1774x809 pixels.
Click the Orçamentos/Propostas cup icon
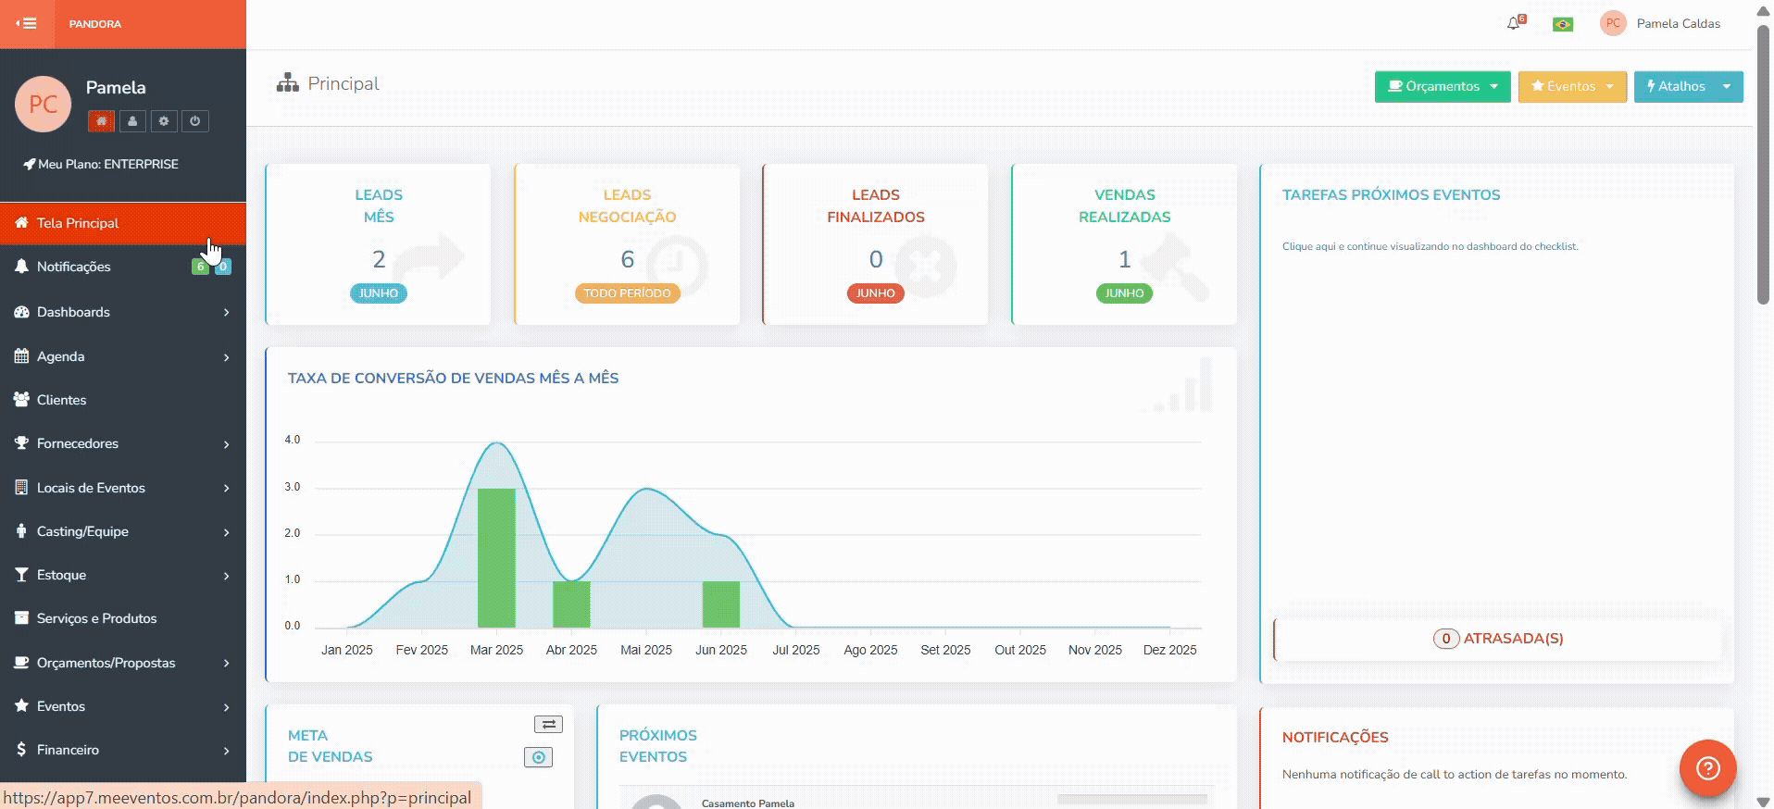pyautogui.click(x=21, y=662)
